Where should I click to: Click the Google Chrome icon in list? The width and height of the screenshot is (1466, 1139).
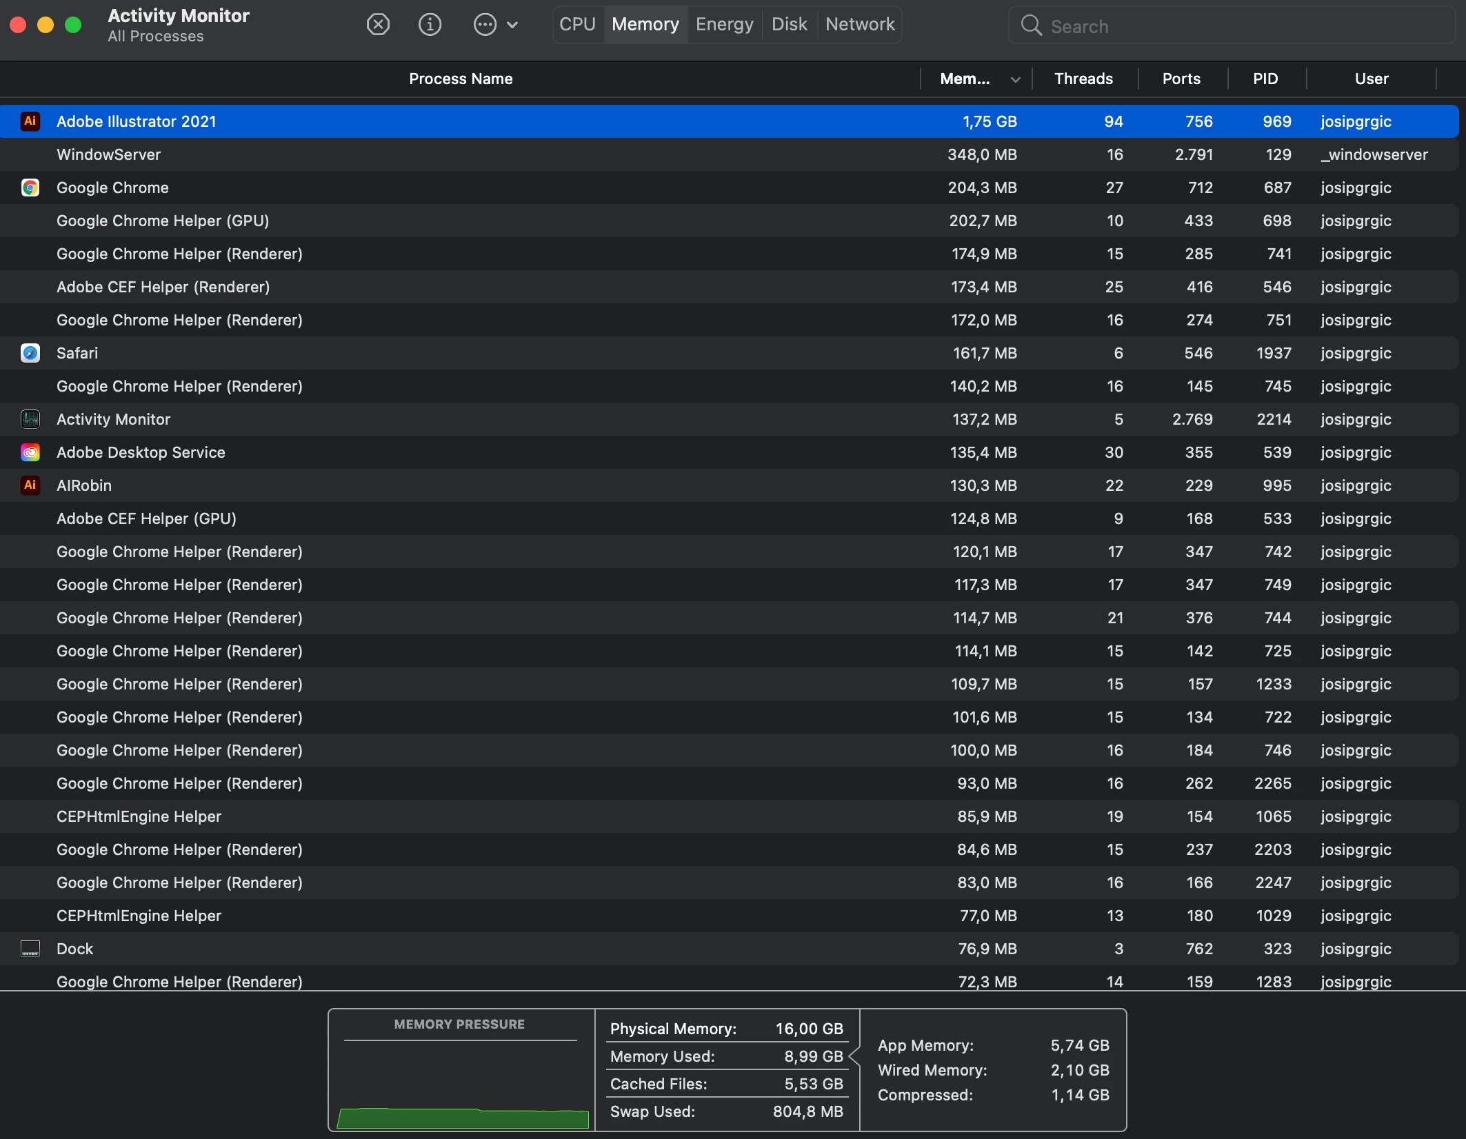point(30,188)
